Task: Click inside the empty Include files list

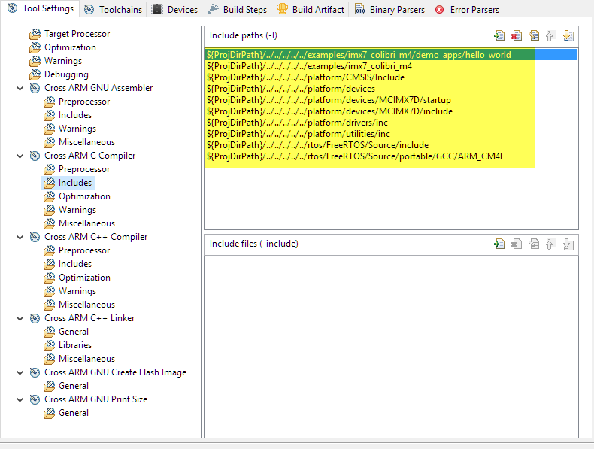Action: [x=391, y=346]
